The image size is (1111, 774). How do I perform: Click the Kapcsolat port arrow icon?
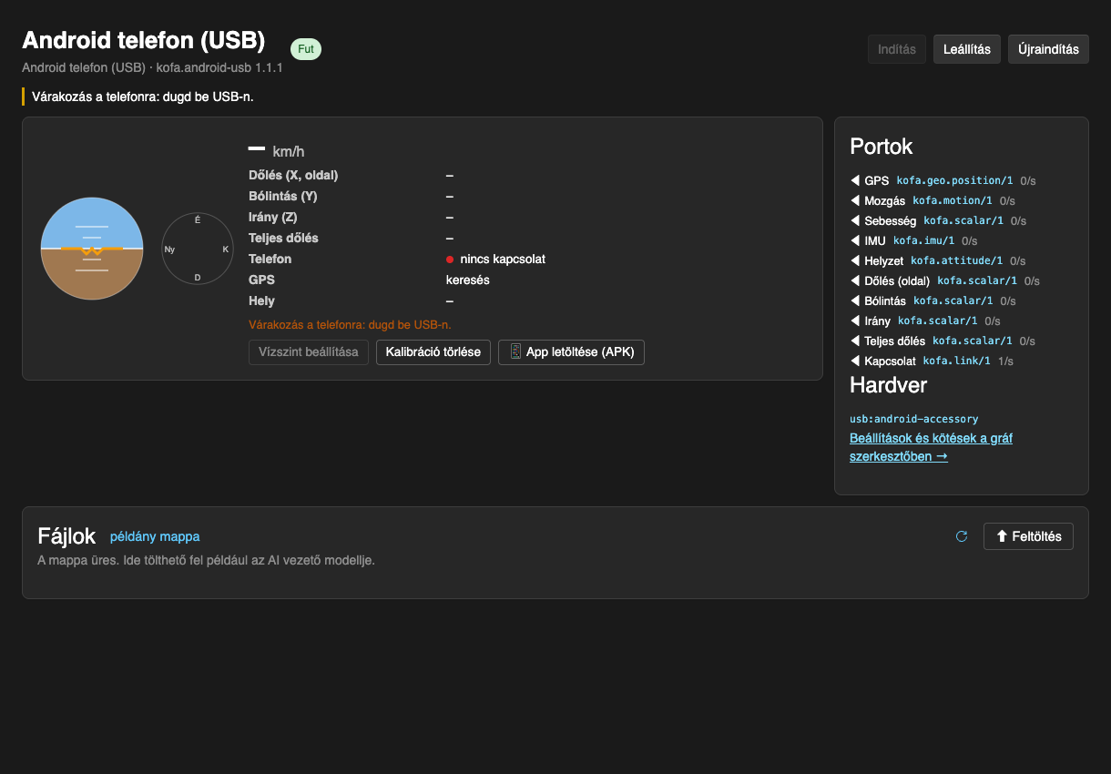[855, 361]
